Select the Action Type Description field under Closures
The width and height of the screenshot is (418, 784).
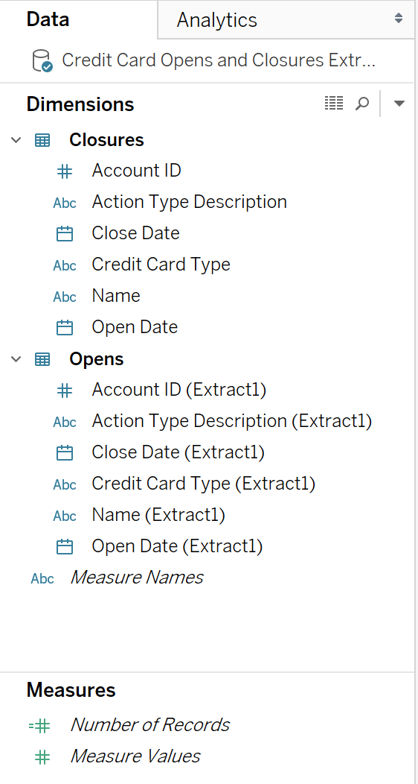click(x=189, y=202)
